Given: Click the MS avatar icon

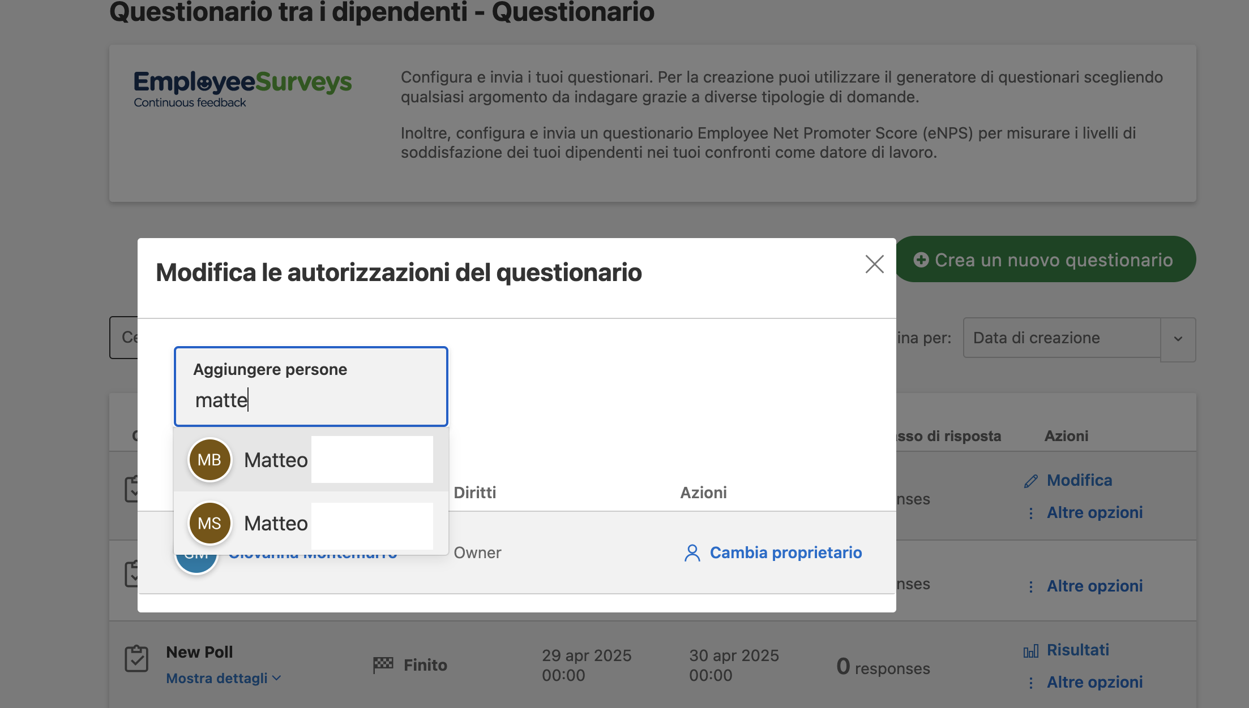Looking at the screenshot, I should [209, 523].
